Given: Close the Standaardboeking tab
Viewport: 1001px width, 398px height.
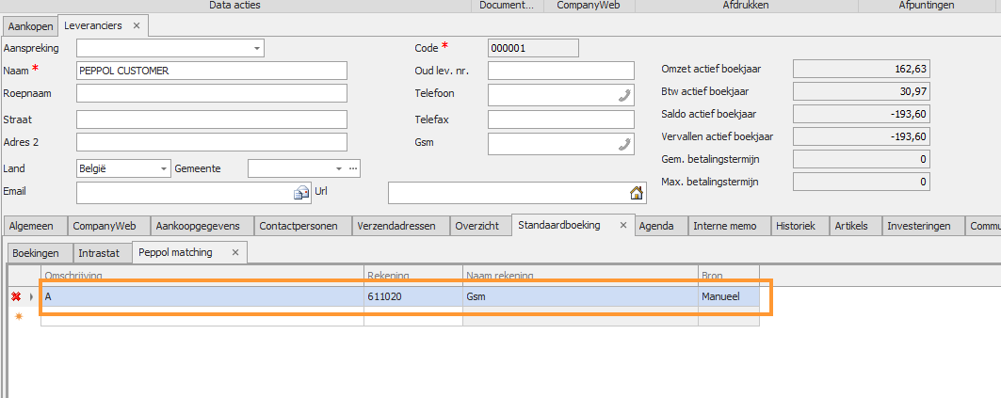Looking at the screenshot, I should [x=622, y=226].
